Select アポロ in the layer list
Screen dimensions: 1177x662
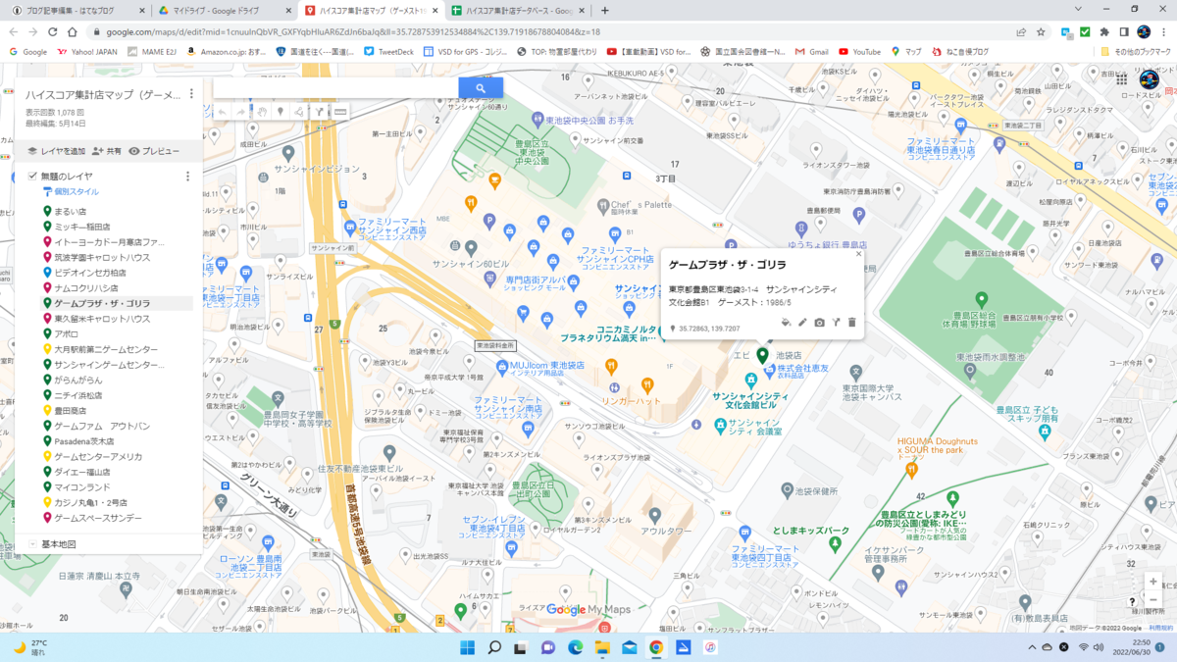coord(67,334)
